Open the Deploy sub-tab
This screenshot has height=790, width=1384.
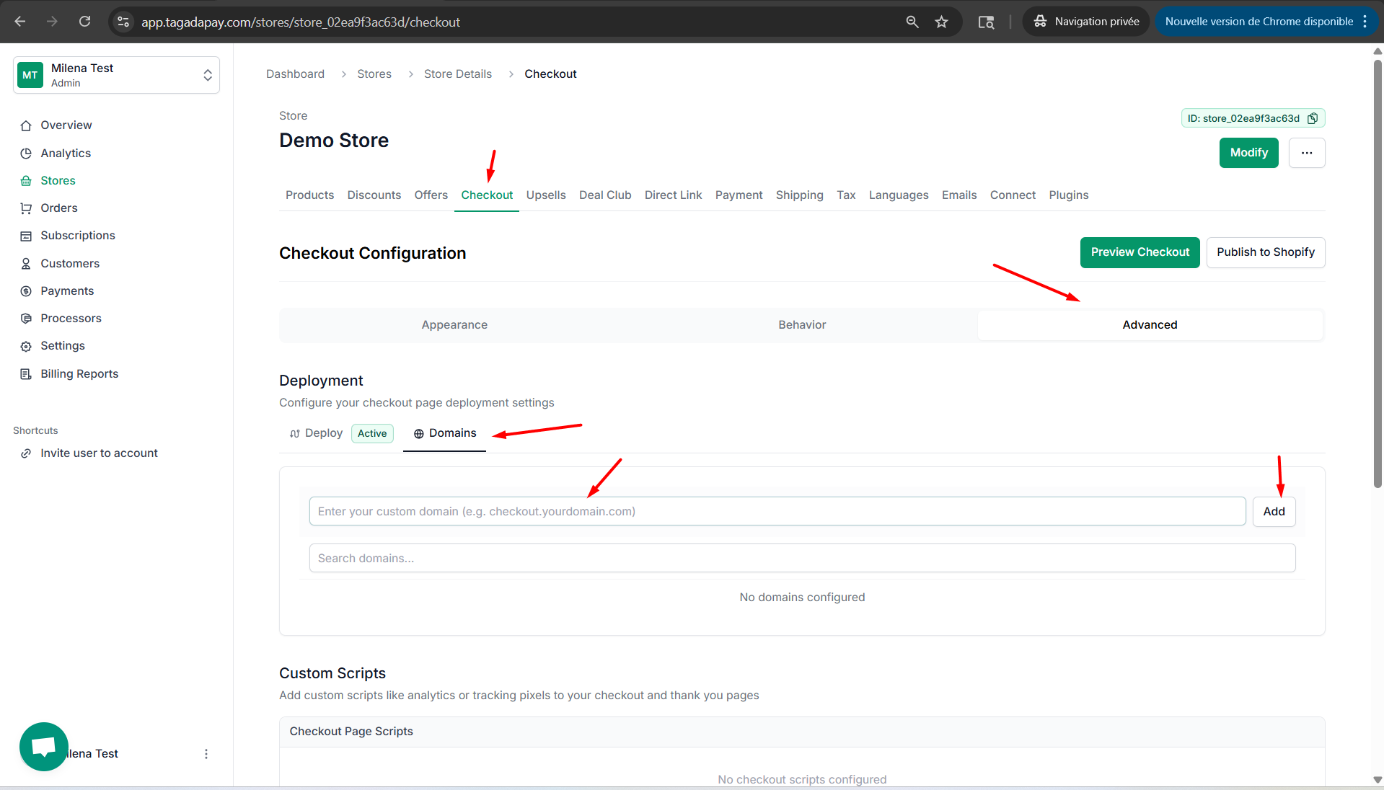(x=316, y=433)
